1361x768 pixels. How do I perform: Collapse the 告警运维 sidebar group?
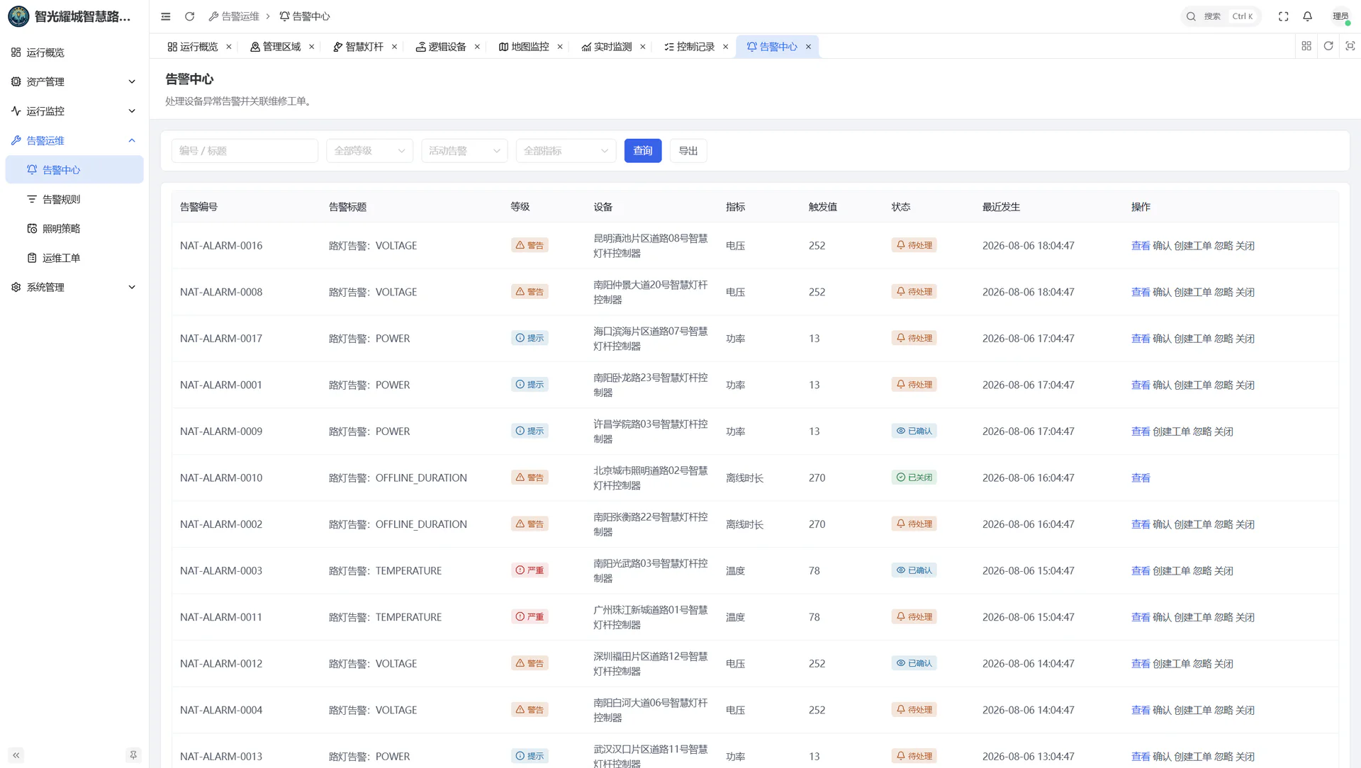pos(74,140)
